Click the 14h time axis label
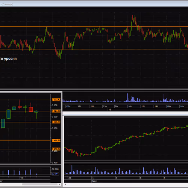The image size is (188, 188). pos(156,106)
